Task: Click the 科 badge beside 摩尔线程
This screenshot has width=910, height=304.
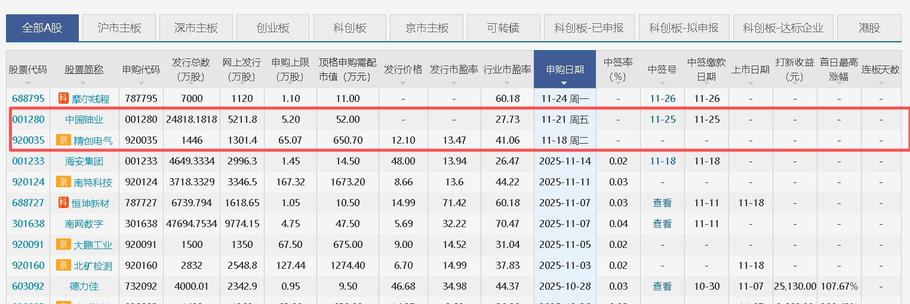Action: (x=63, y=98)
